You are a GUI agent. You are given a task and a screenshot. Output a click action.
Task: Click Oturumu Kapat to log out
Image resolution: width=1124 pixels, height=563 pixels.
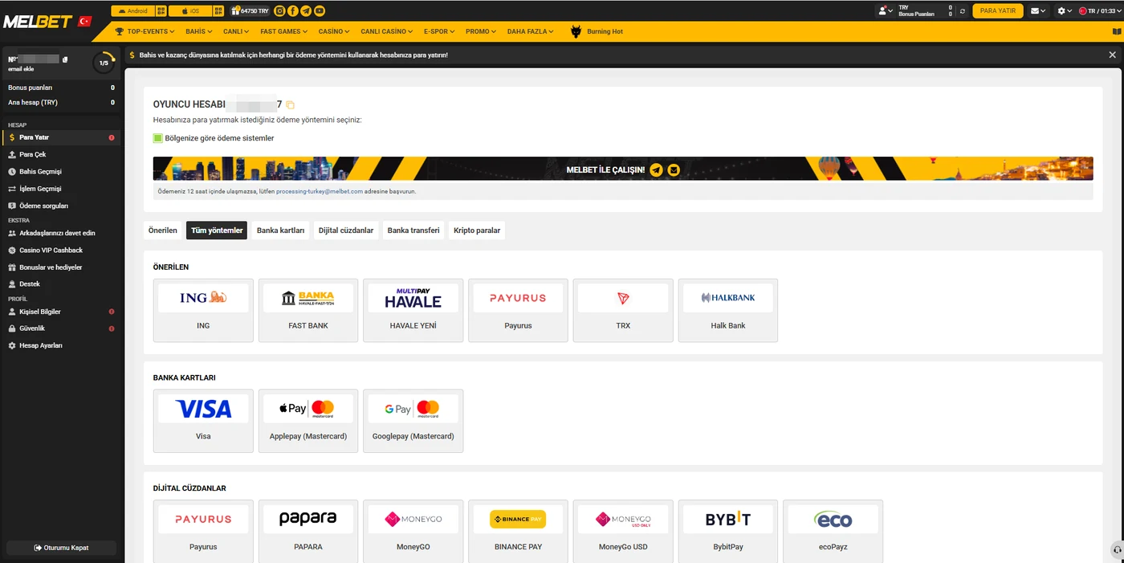(x=61, y=548)
